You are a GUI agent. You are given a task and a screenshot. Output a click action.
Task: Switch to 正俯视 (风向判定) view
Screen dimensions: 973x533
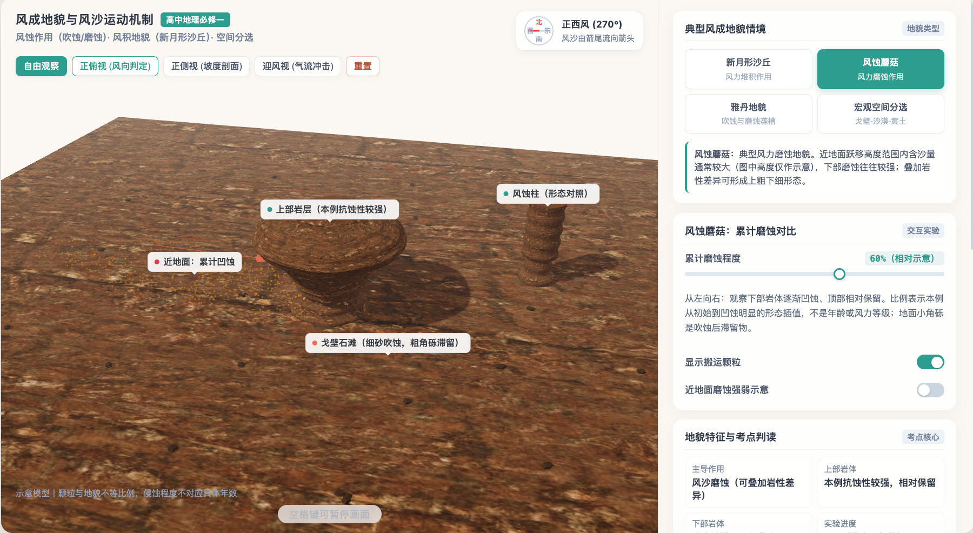[115, 66]
